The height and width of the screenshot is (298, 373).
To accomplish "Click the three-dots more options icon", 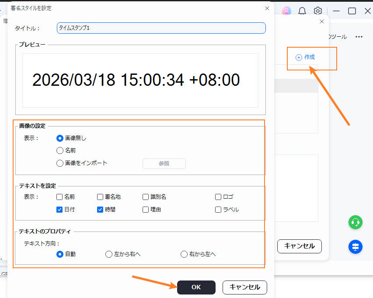I will coord(359,37).
